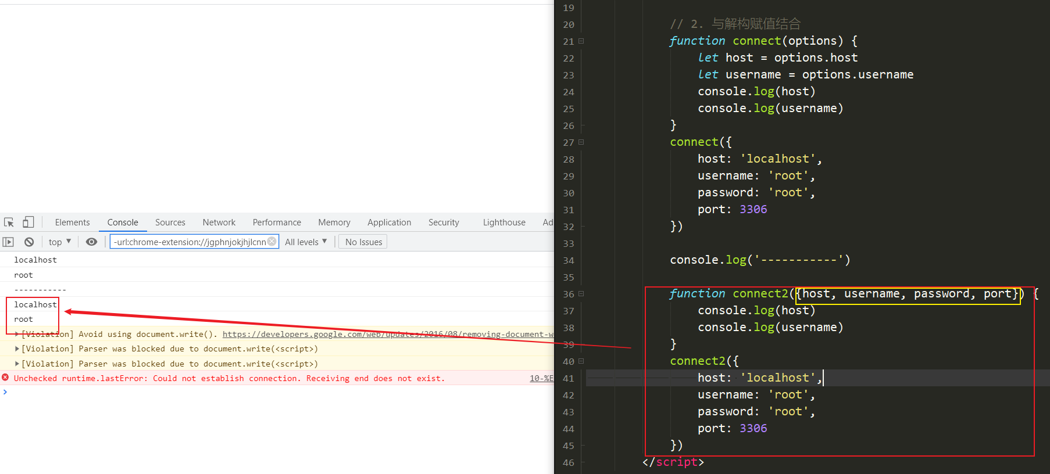Switch to the Security tab
1050x474 pixels.
(444, 222)
